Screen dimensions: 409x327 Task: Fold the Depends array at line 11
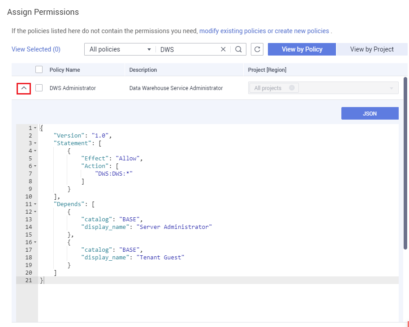pos(35,204)
